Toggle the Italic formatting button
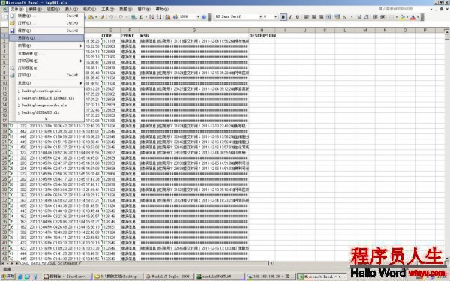 click(x=290, y=17)
